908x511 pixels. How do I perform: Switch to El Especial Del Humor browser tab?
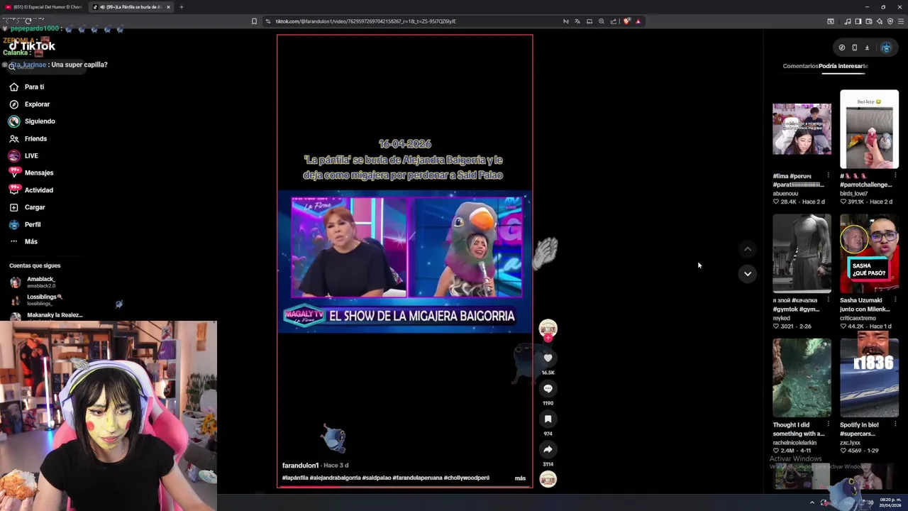pyautogui.click(x=44, y=7)
